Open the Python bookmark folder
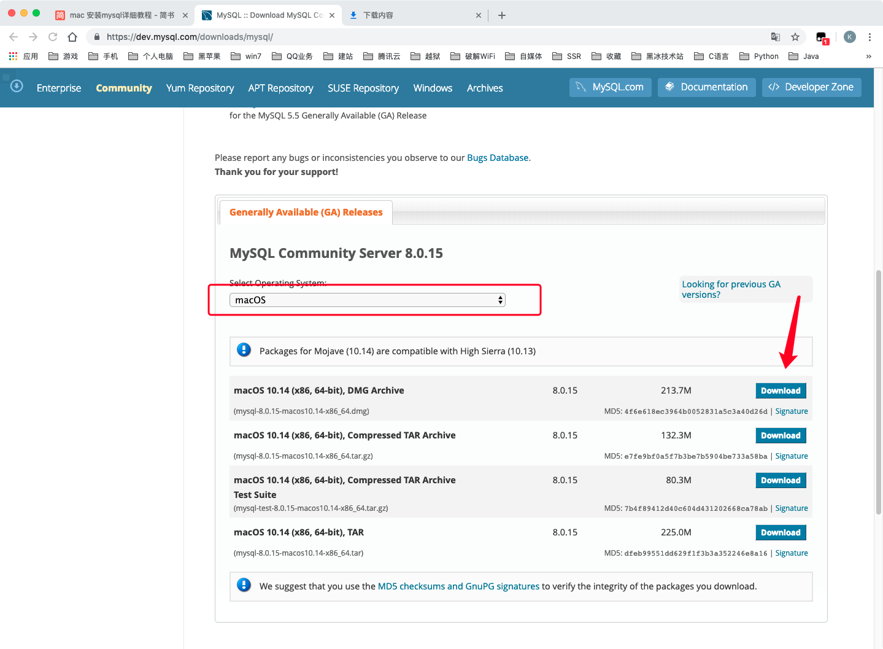Image resolution: width=883 pixels, height=649 pixels. tap(759, 56)
